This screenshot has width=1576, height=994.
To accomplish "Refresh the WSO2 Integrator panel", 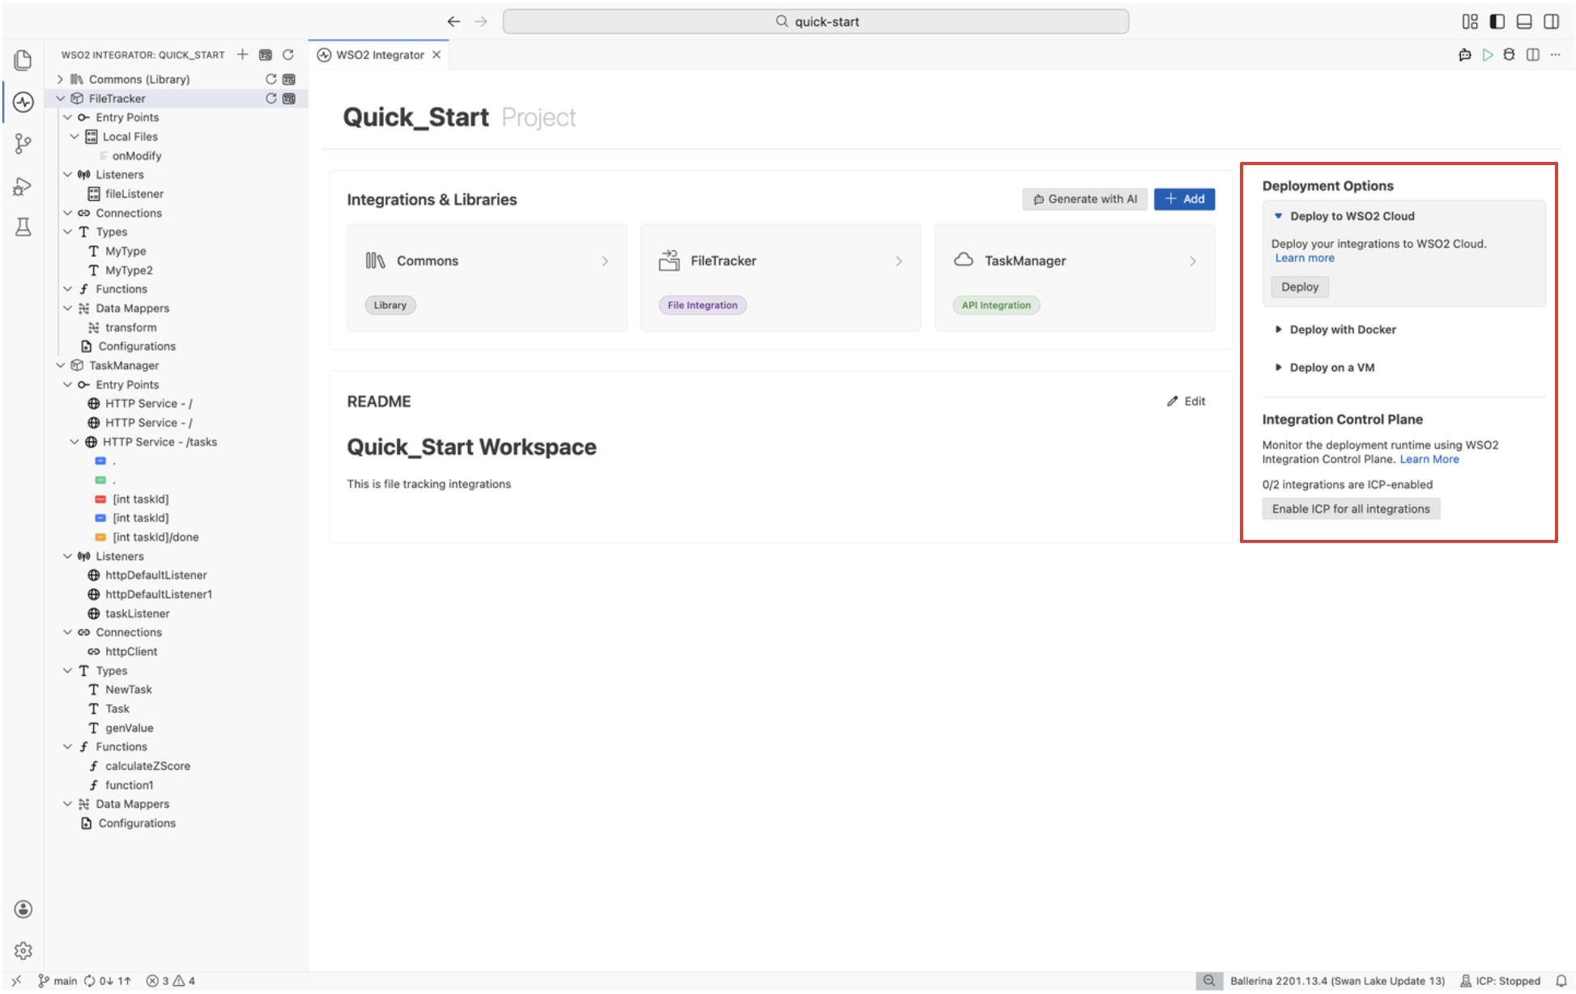I will click(288, 54).
